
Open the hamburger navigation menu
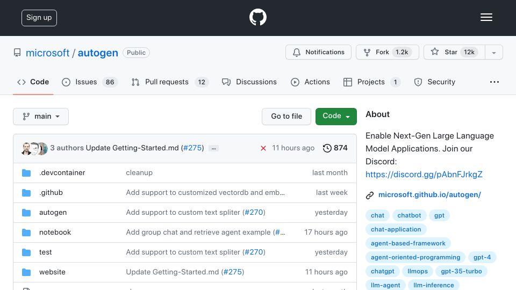point(486,17)
